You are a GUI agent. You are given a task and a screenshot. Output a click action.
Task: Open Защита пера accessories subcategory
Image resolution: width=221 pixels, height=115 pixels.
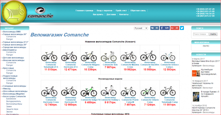12,109
